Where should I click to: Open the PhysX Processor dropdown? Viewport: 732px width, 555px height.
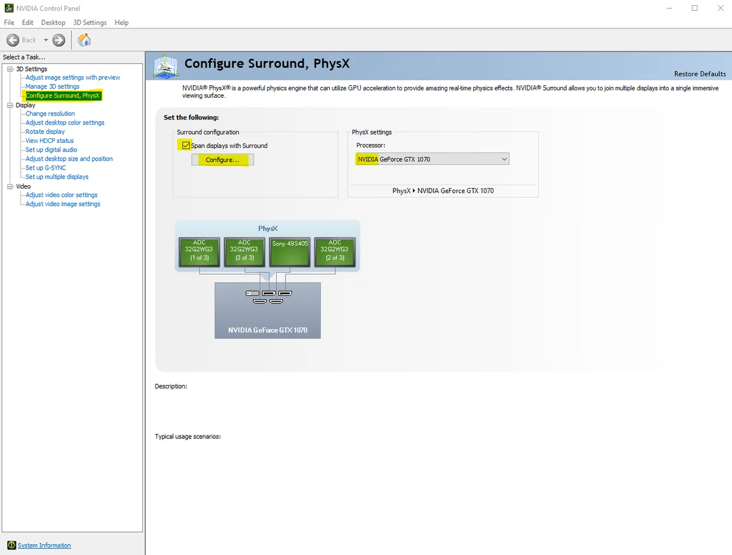[x=432, y=159]
